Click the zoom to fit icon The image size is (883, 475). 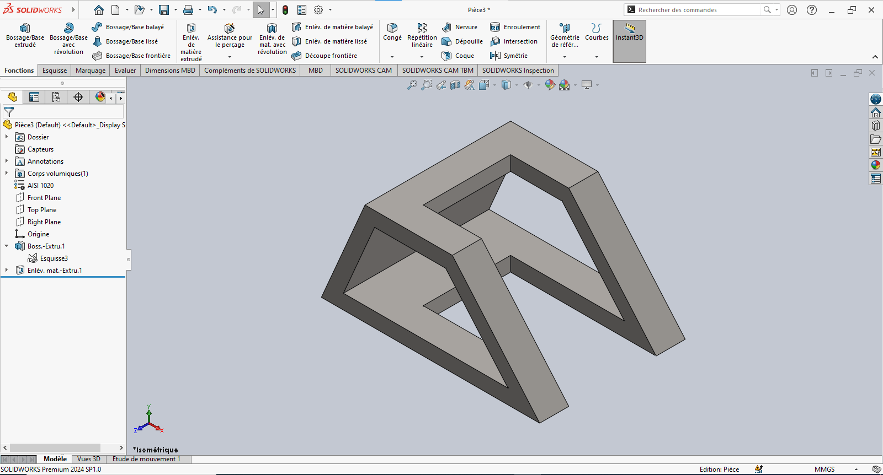click(x=412, y=85)
